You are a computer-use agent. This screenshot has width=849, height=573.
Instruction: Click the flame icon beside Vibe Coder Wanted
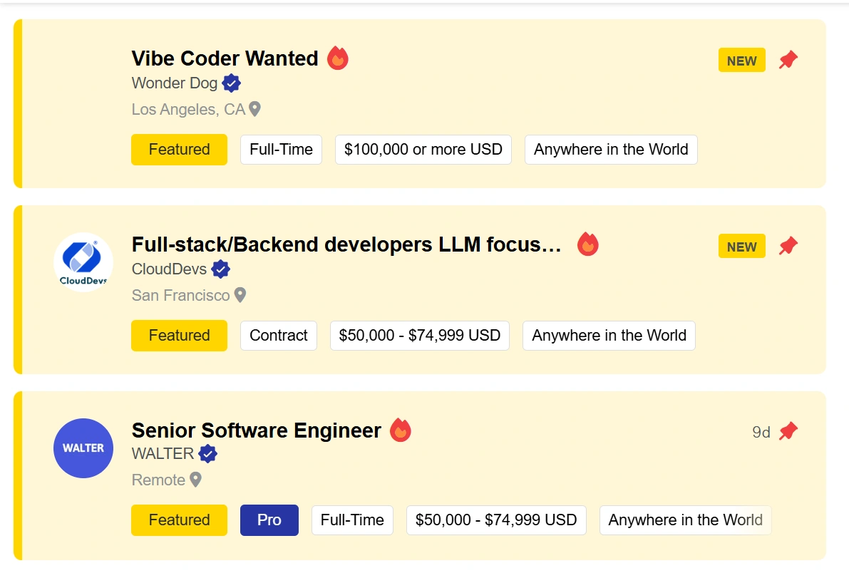click(x=338, y=58)
